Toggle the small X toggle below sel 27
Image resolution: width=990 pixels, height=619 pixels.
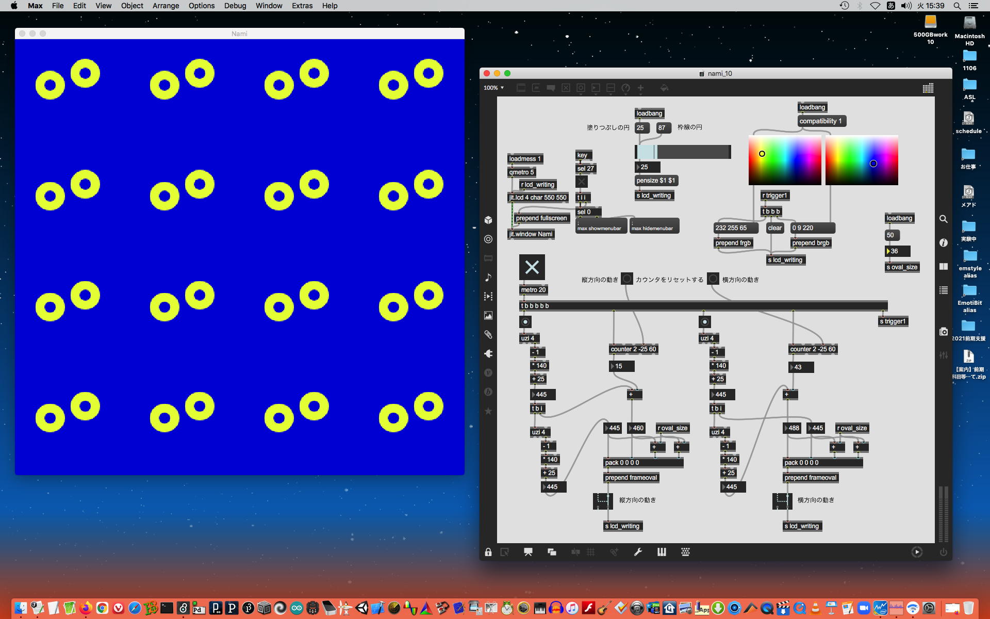[582, 182]
